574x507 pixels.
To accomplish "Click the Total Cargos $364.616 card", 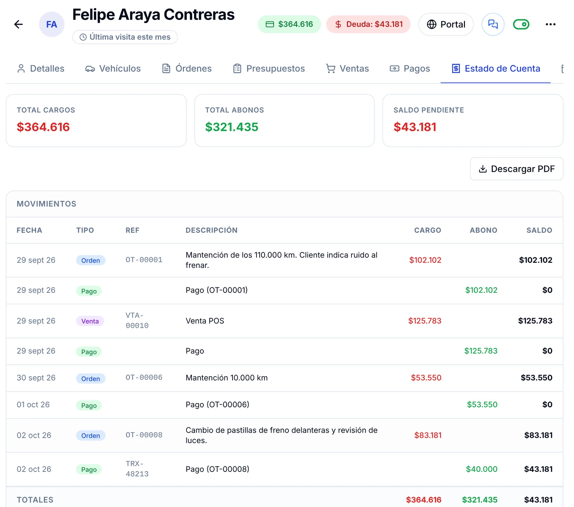I will [96, 121].
